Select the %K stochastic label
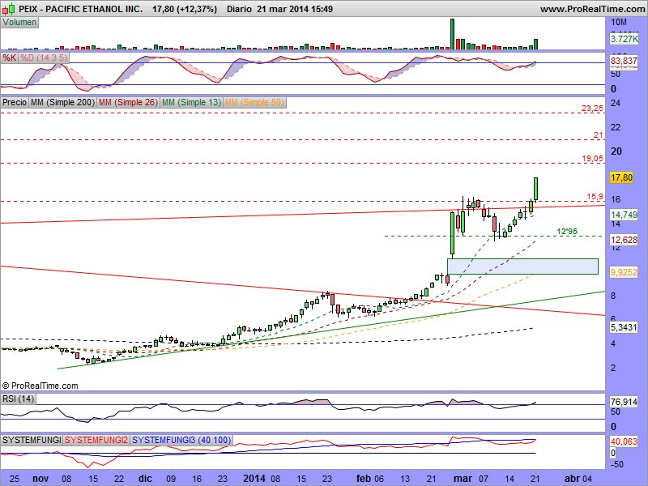Image resolution: width=648 pixels, height=486 pixels. point(10,58)
